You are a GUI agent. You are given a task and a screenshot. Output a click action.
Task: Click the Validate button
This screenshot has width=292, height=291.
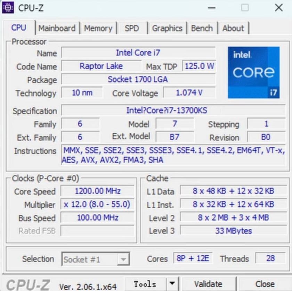coord(208,284)
